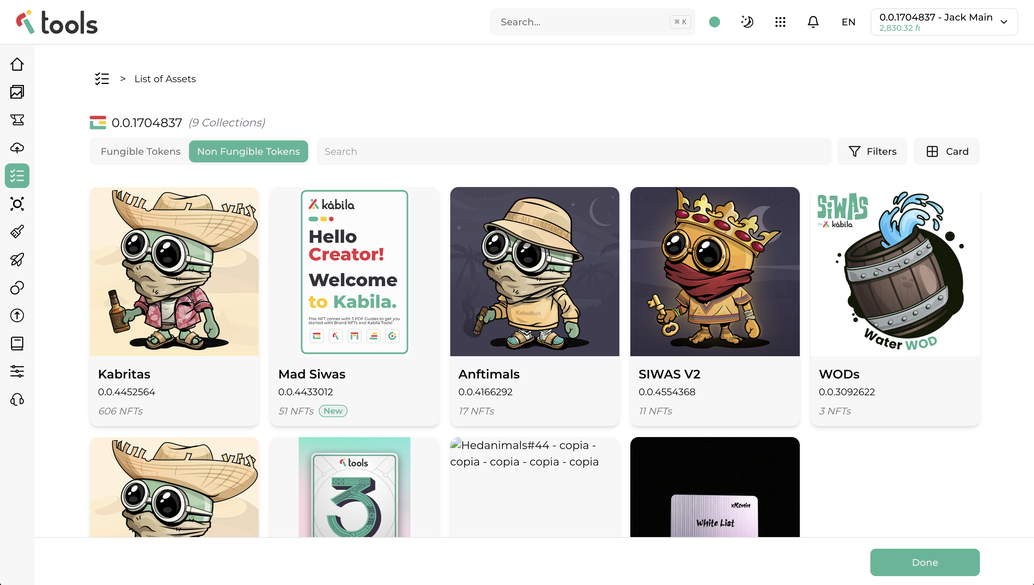The width and height of the screenshot is (1034, 585).
Task: Click the sliders settings sidebar icon
Action: [x=17, y=371]
